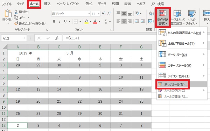Switch to the 数式 tab

pyautogui.click(x=89, y=4)
